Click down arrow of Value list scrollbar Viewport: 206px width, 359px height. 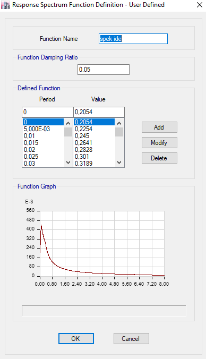(119, 163)
